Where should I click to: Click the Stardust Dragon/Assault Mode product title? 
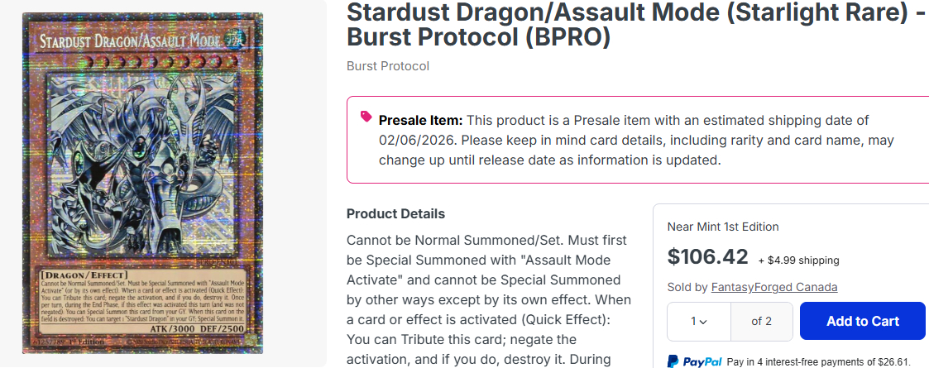click(x=634, y=25)
